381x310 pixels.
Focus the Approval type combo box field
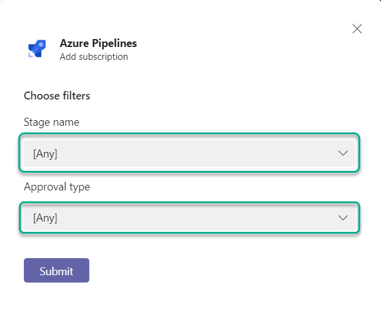tap(190, 218)
